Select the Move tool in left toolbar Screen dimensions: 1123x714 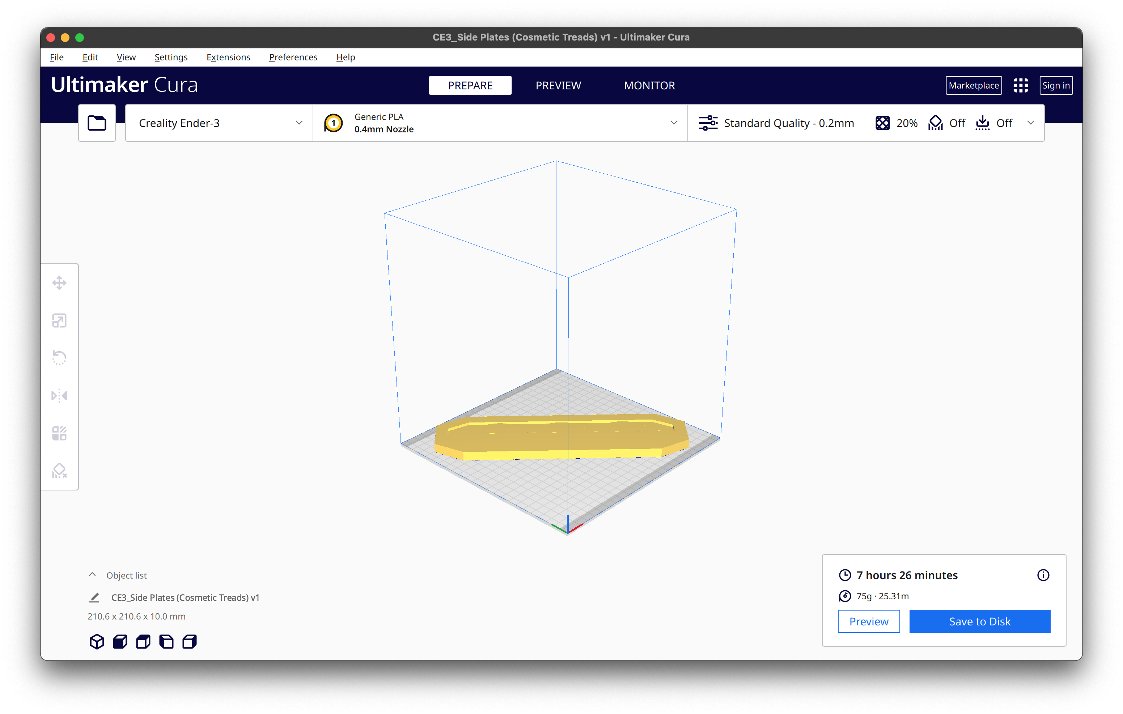59,282
